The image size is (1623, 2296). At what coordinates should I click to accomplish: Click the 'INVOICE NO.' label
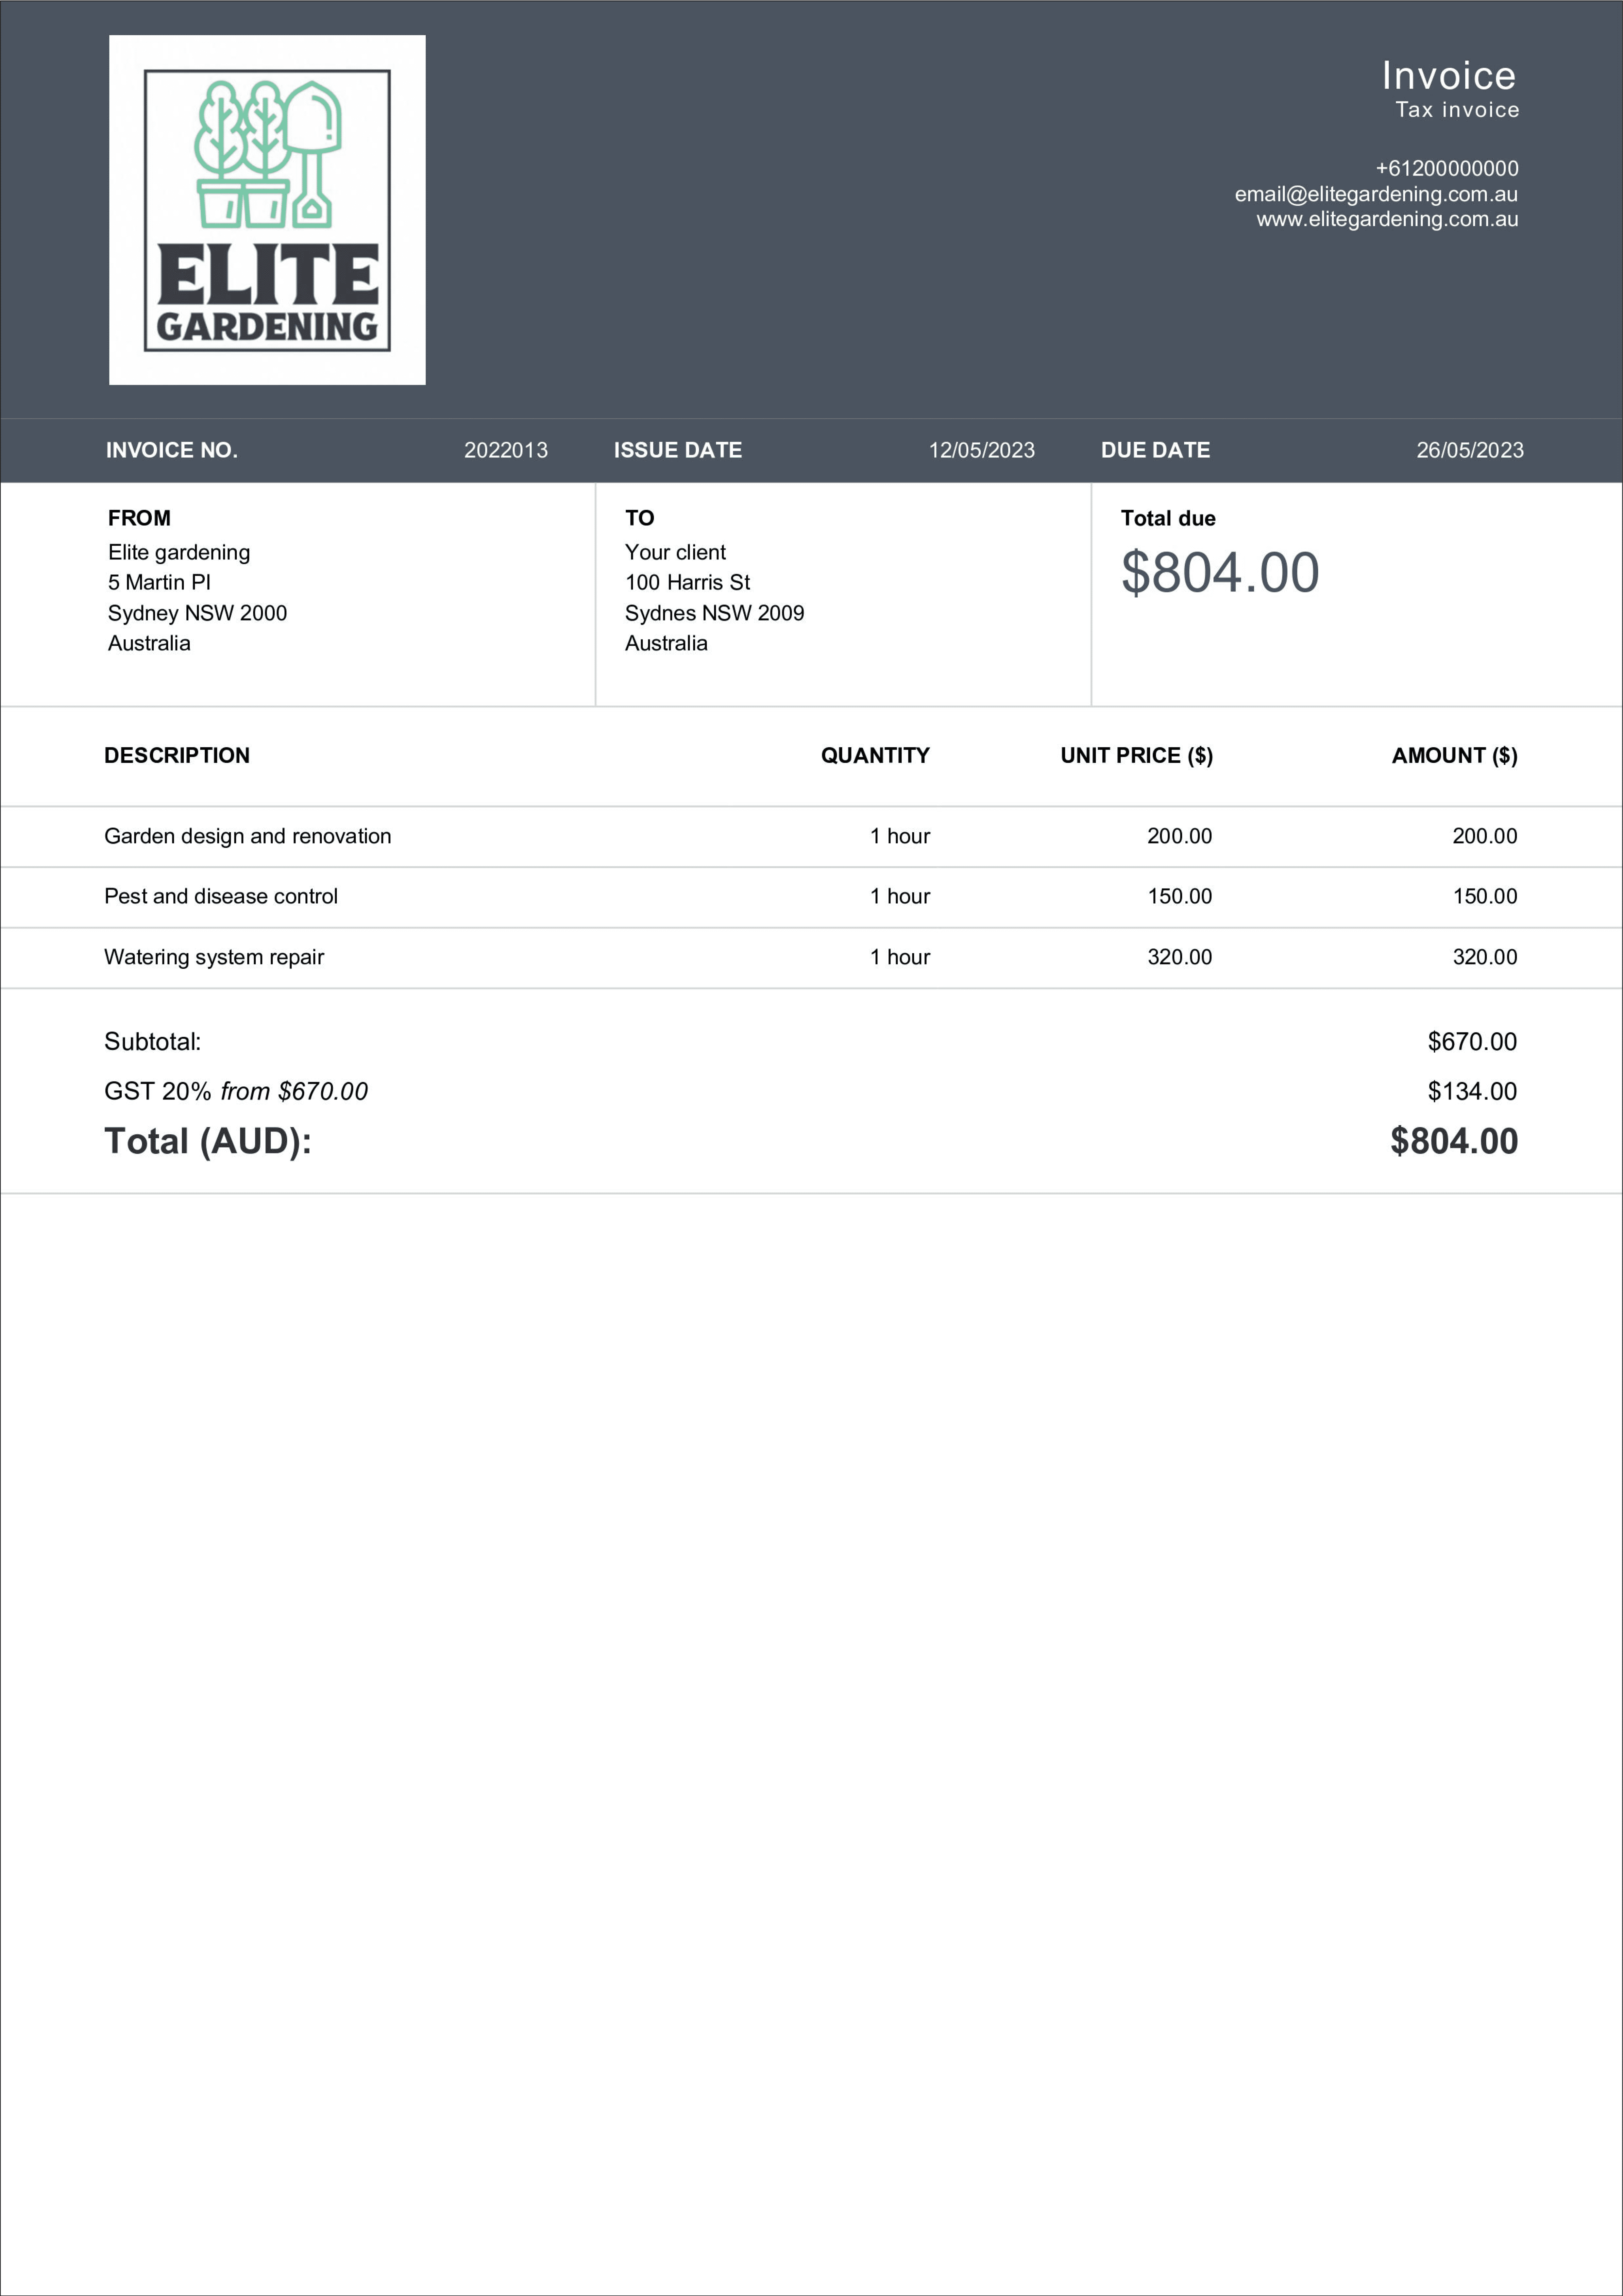point(172,450)
